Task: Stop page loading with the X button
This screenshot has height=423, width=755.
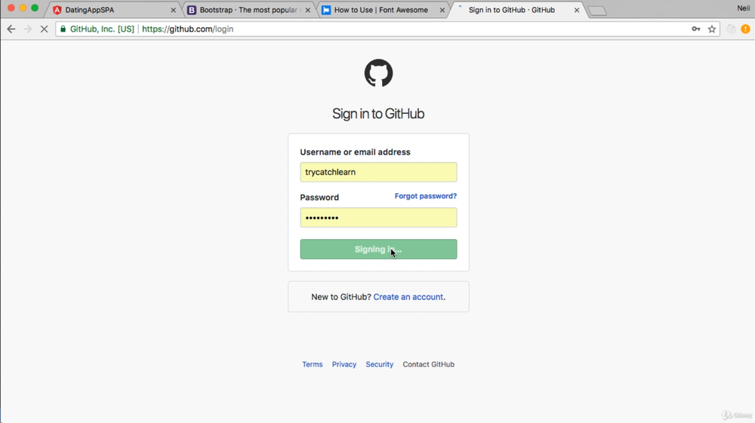Action: (x=44, y=29)
